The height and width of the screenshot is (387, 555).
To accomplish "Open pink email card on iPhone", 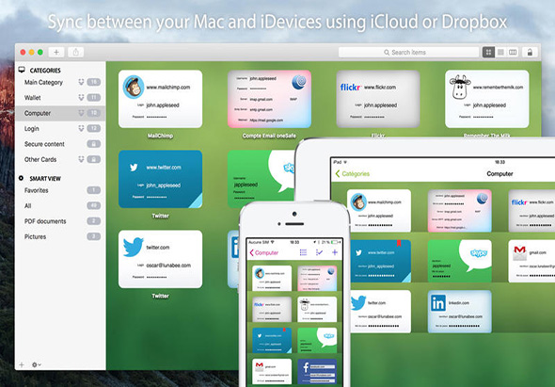I will point(317,278).
